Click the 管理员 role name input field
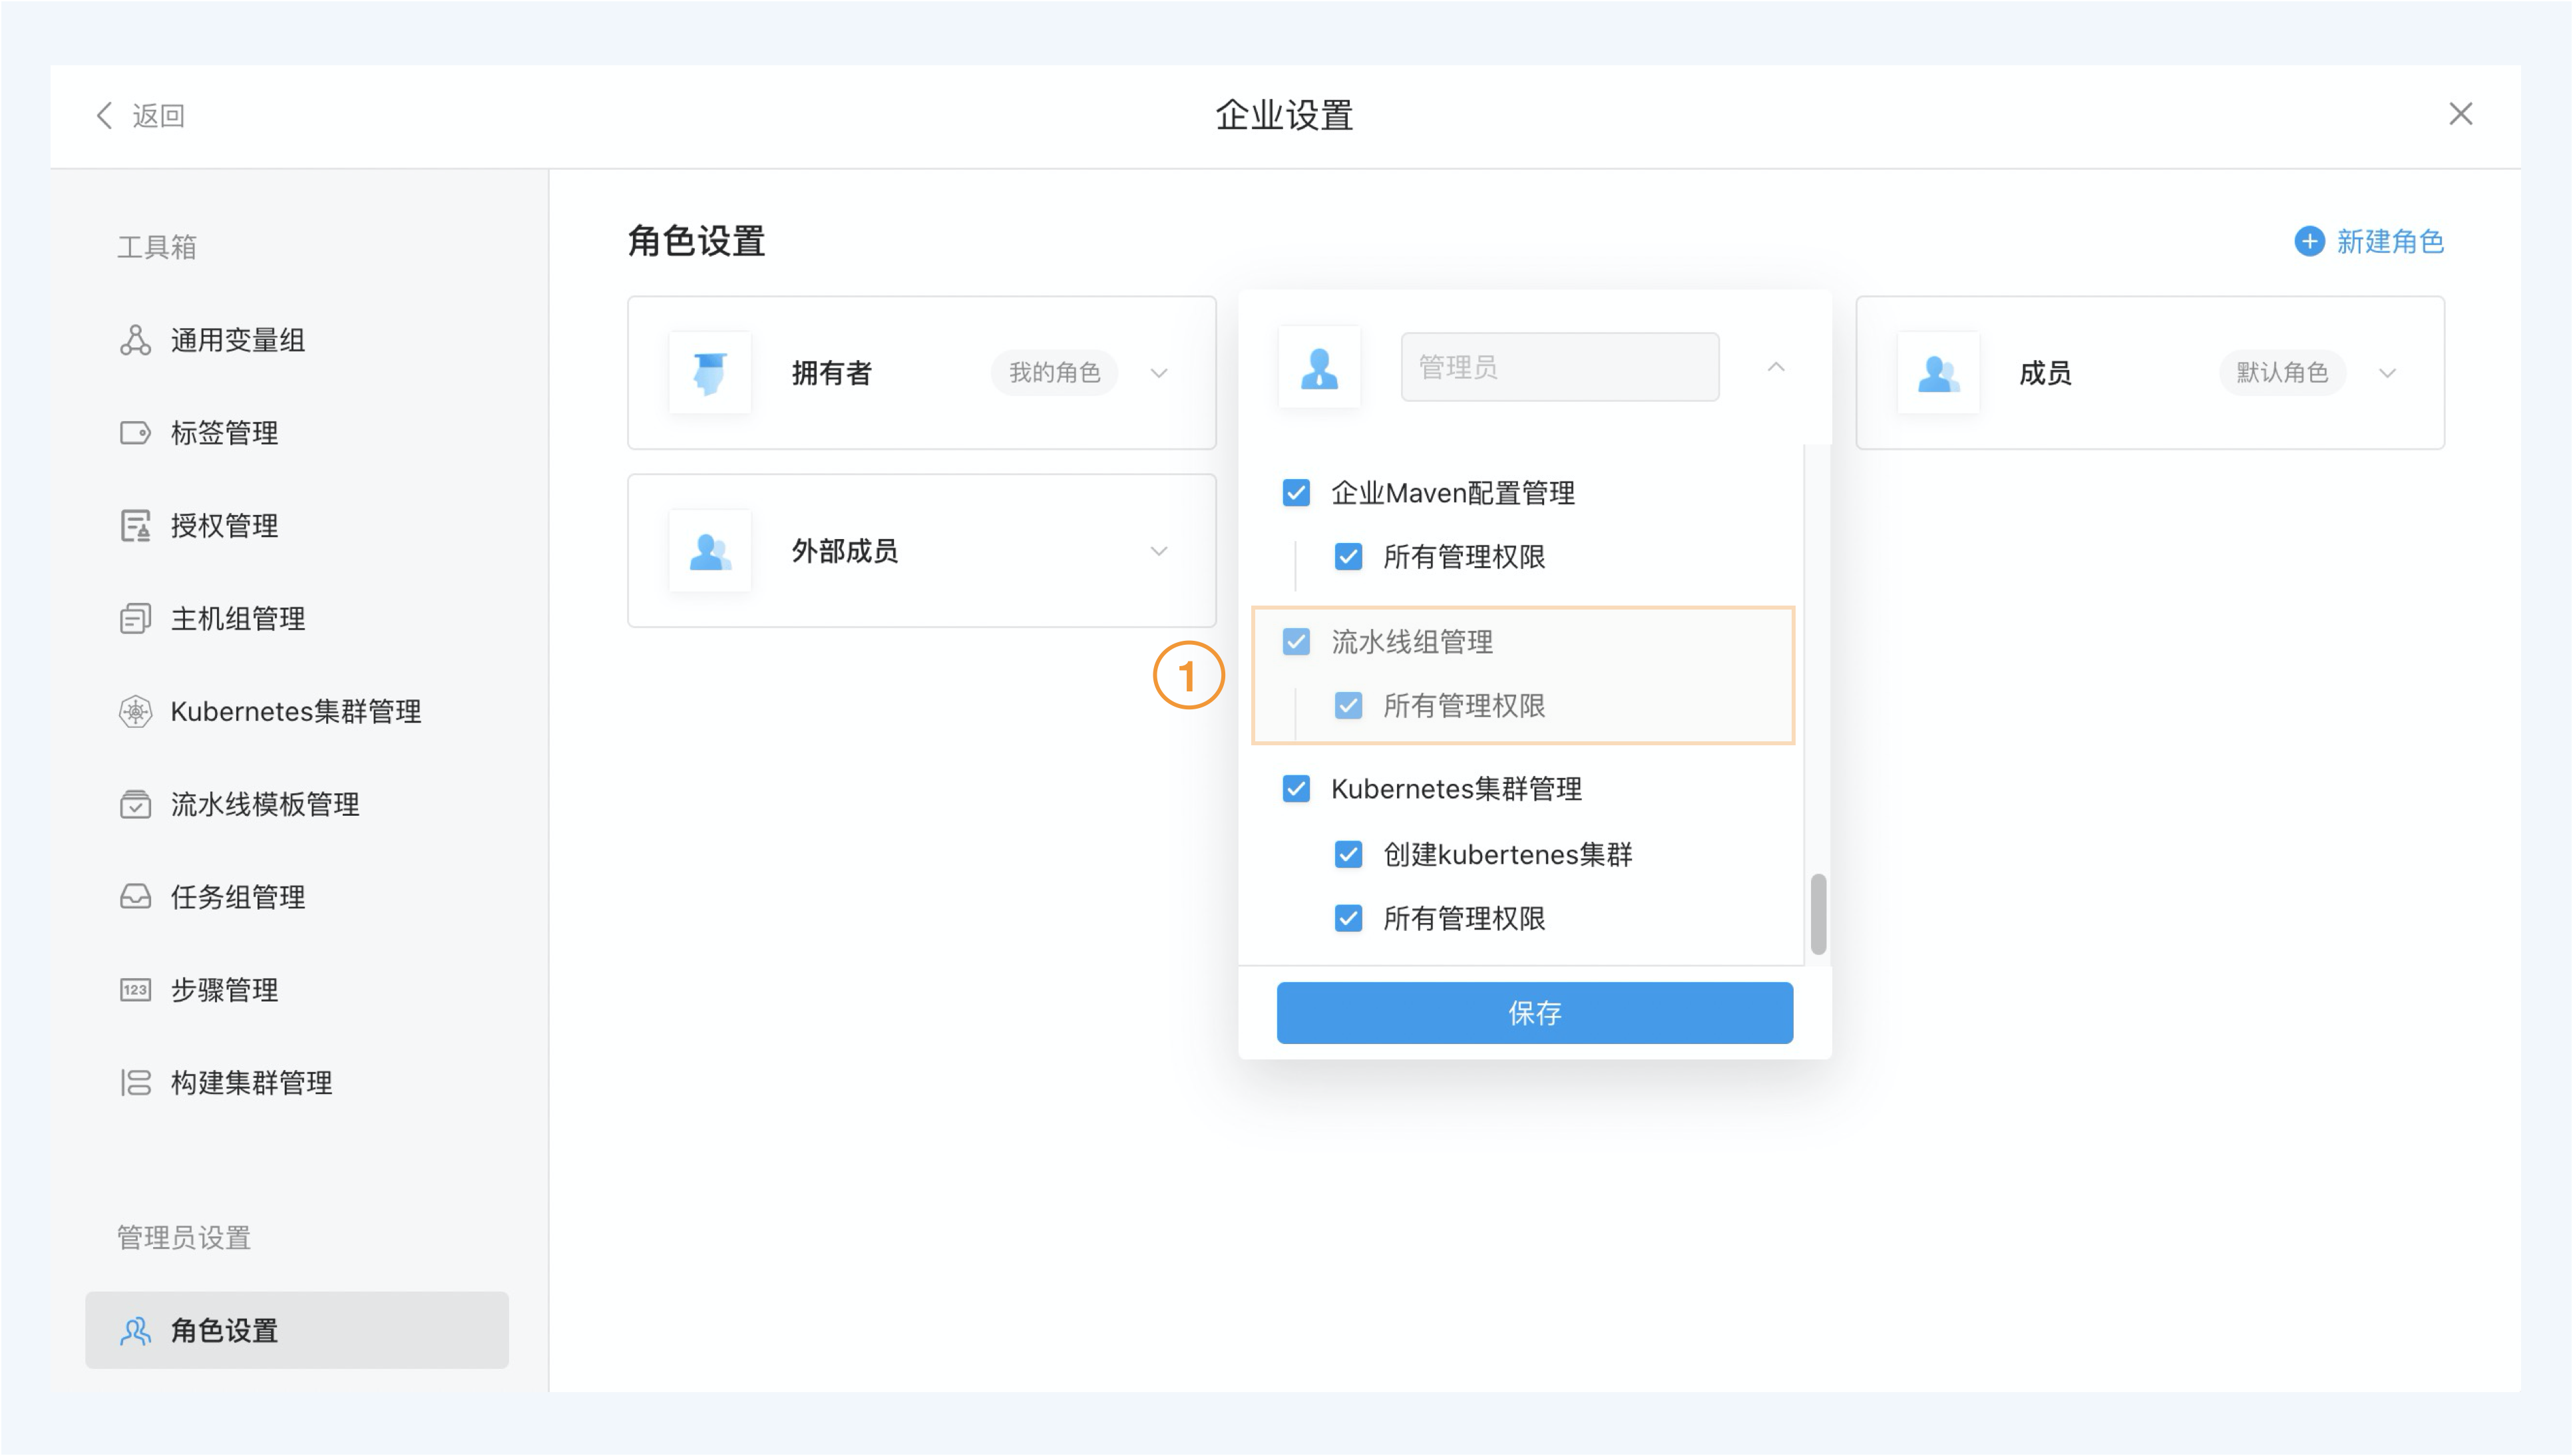 1560,368
